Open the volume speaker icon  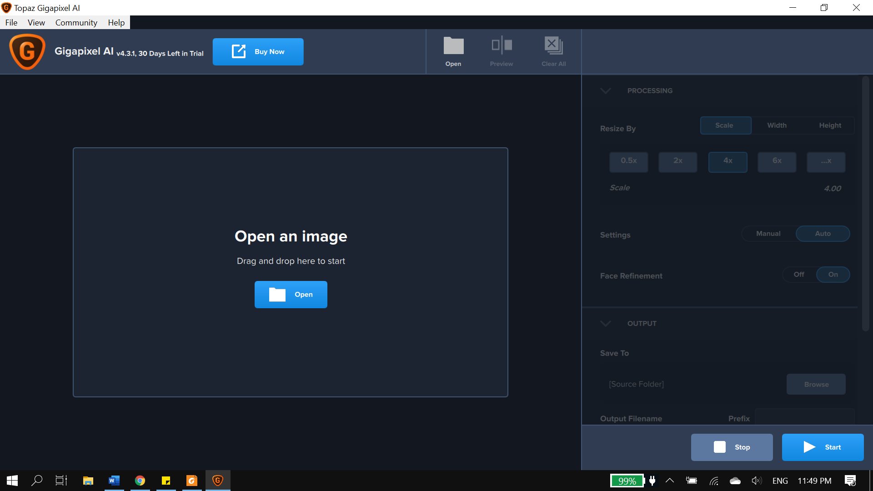point(757,481)
